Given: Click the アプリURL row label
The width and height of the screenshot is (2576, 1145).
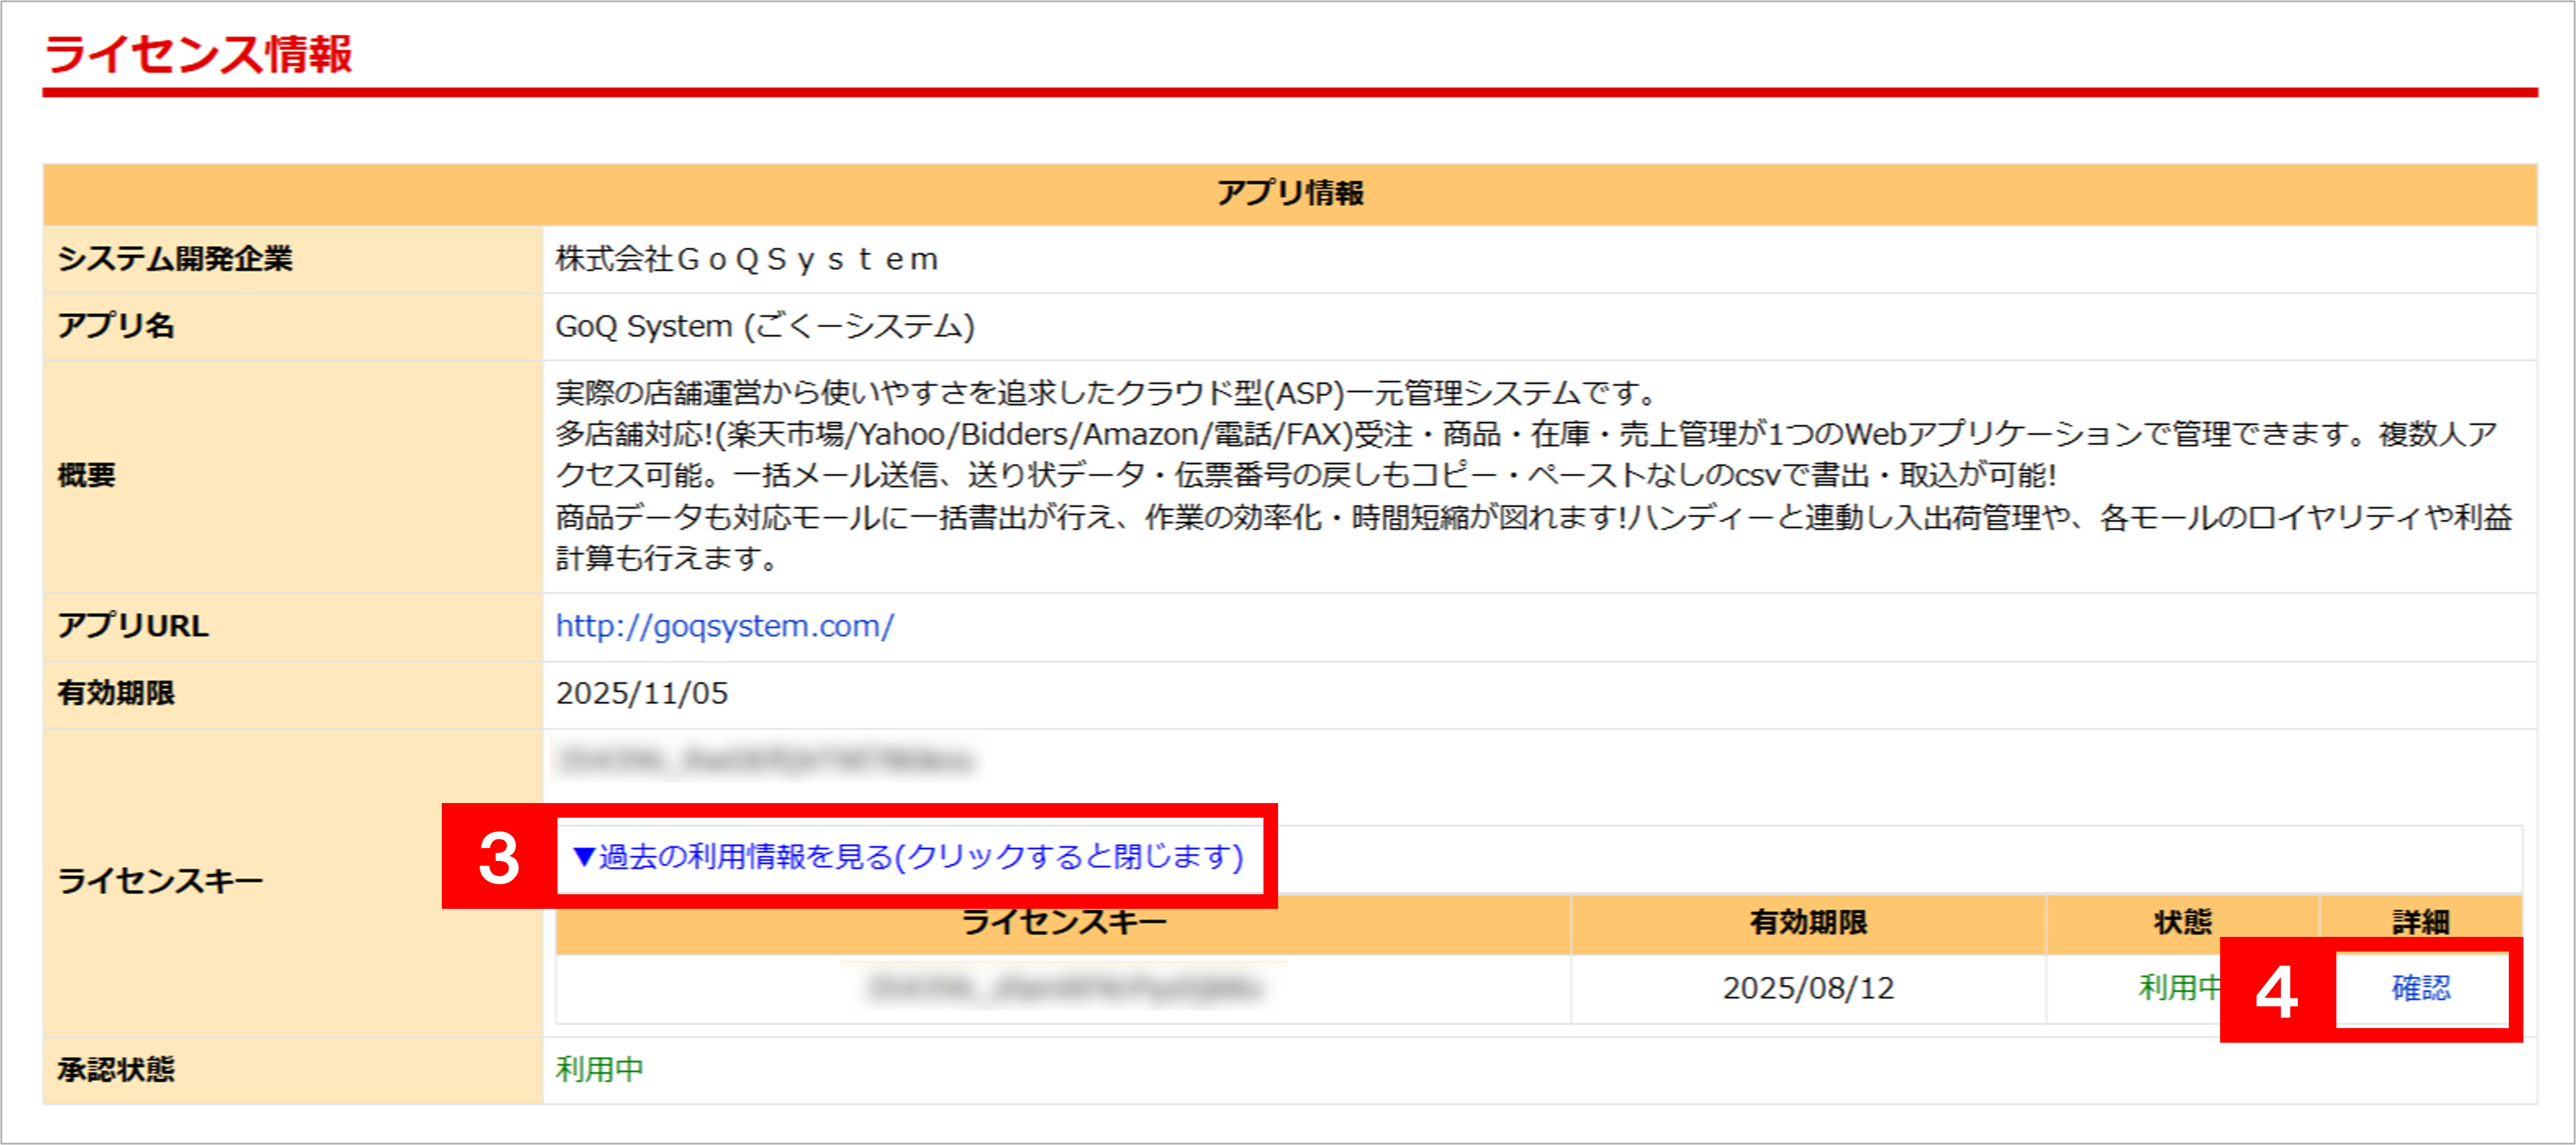Looking at the screenshot, I should tap(133, 626).
